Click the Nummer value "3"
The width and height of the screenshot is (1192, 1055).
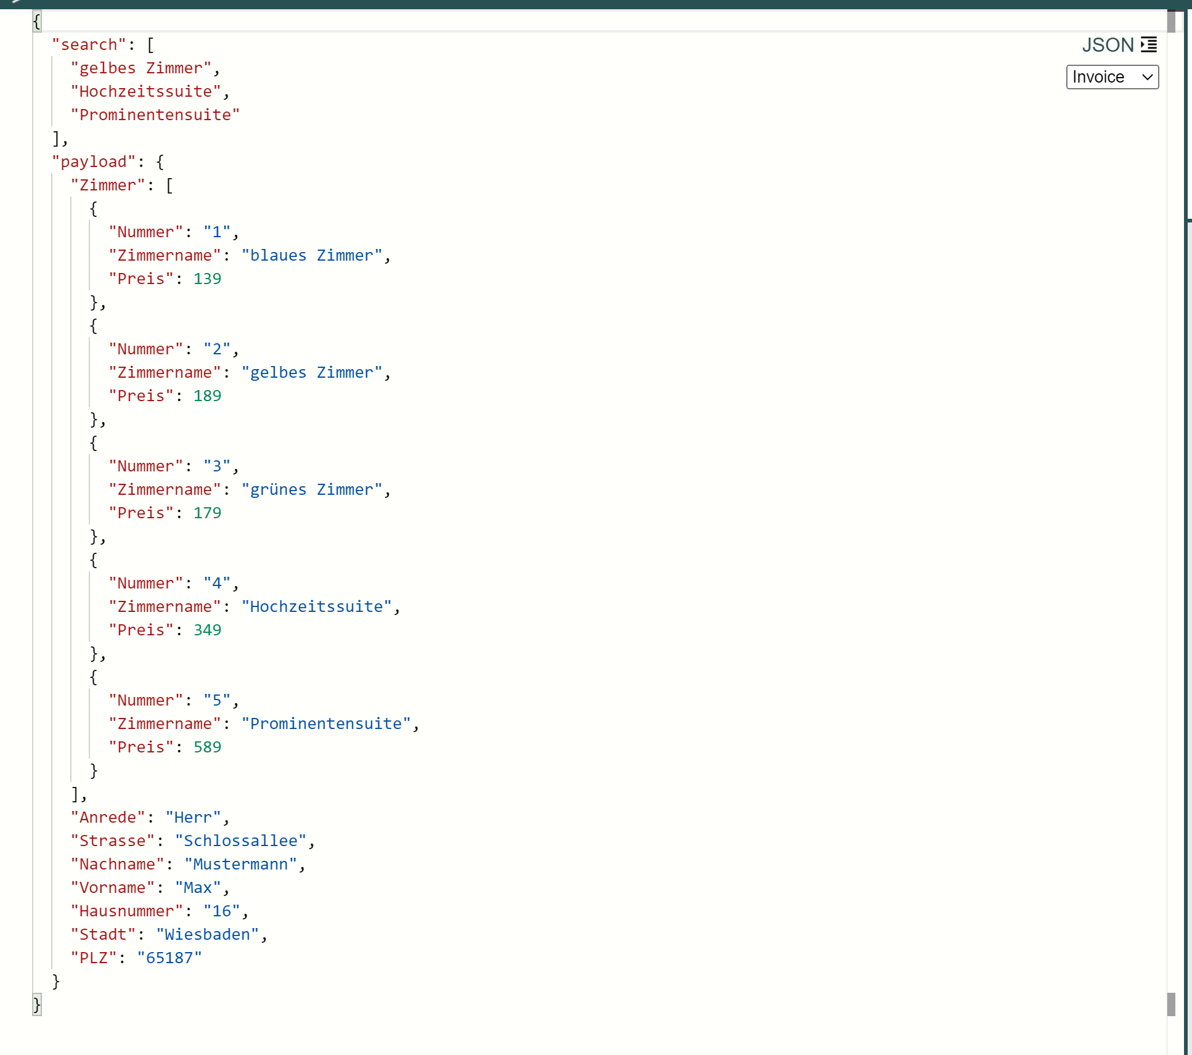point(217,466)
